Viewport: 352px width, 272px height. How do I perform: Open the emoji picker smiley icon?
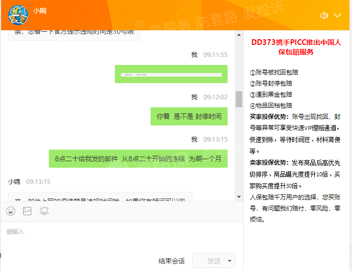11,211
